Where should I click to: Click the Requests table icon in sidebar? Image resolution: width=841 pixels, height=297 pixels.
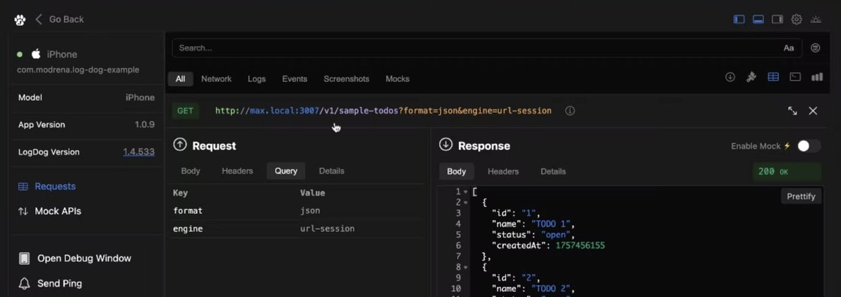click(x=23, y=186)
